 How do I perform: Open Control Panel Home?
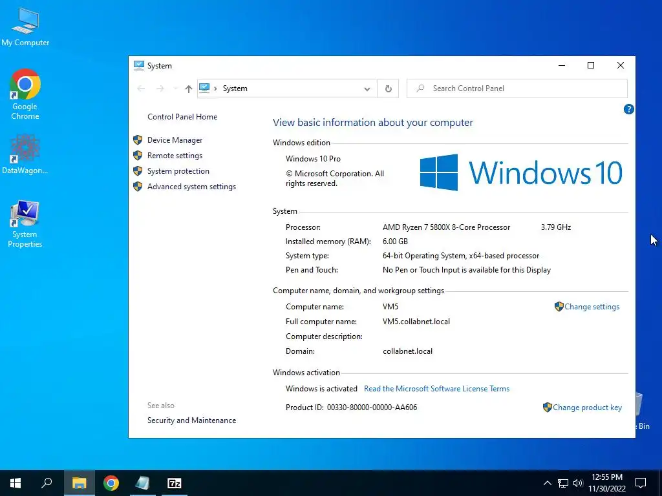(x=182, y=117)
